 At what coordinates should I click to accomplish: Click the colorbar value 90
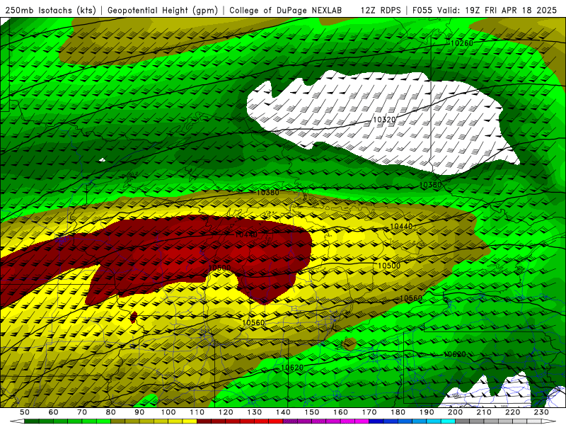tap(139, 412)
